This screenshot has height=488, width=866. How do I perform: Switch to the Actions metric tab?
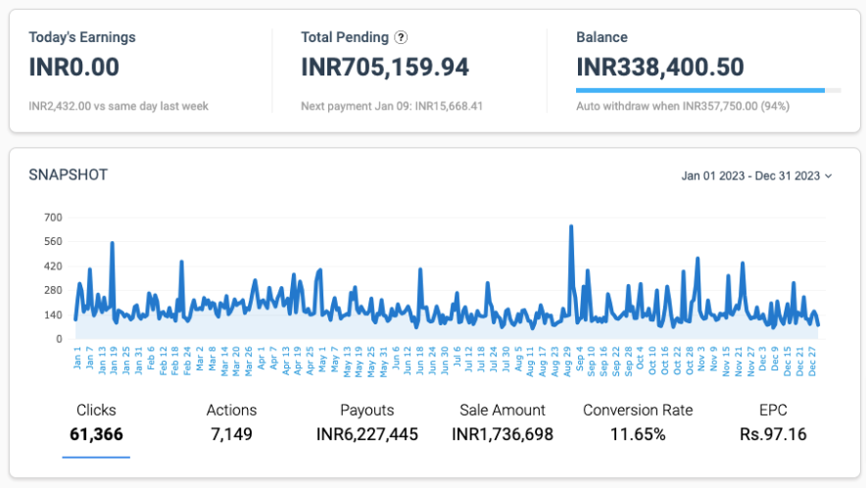[x=231, y=422]
